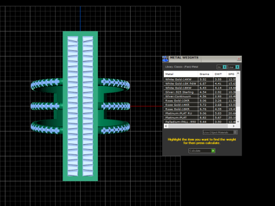Click the green arrow beside Calculate
This screenshot has height=206, width=275.
[213, 150]
